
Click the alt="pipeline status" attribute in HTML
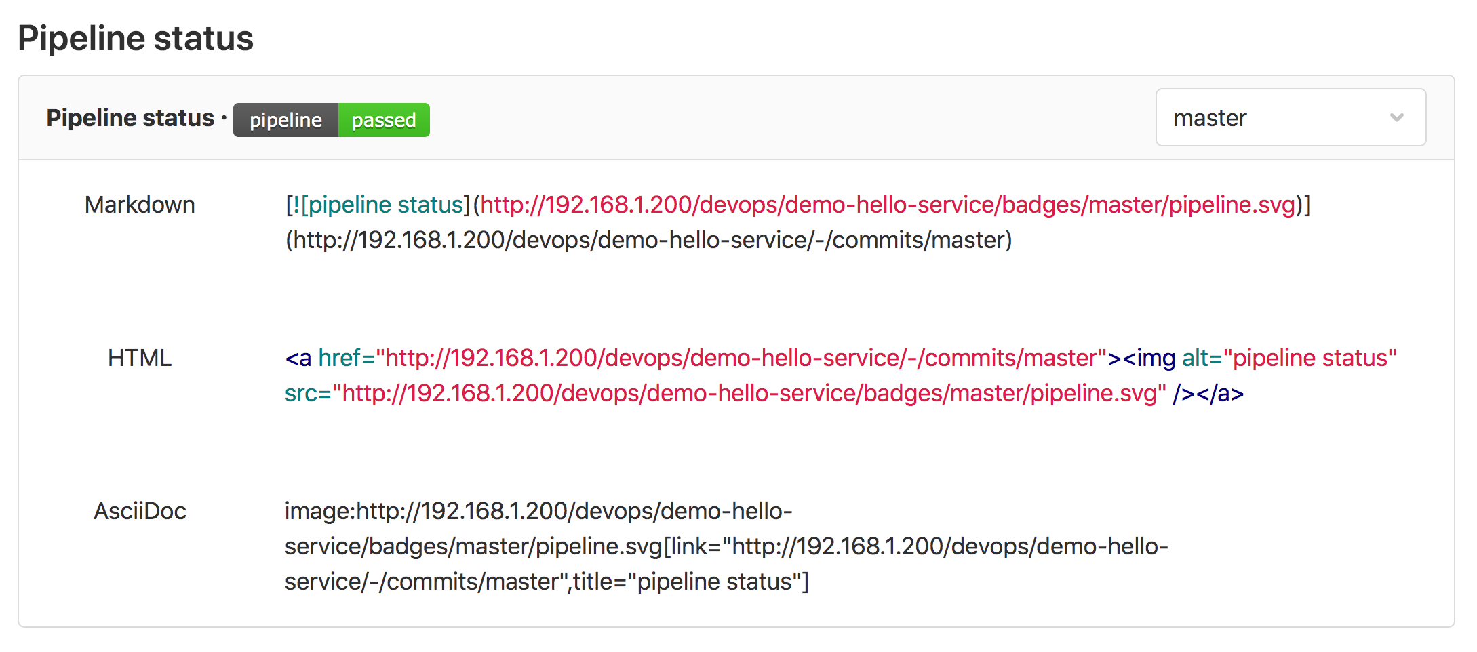click(1289, 358)
